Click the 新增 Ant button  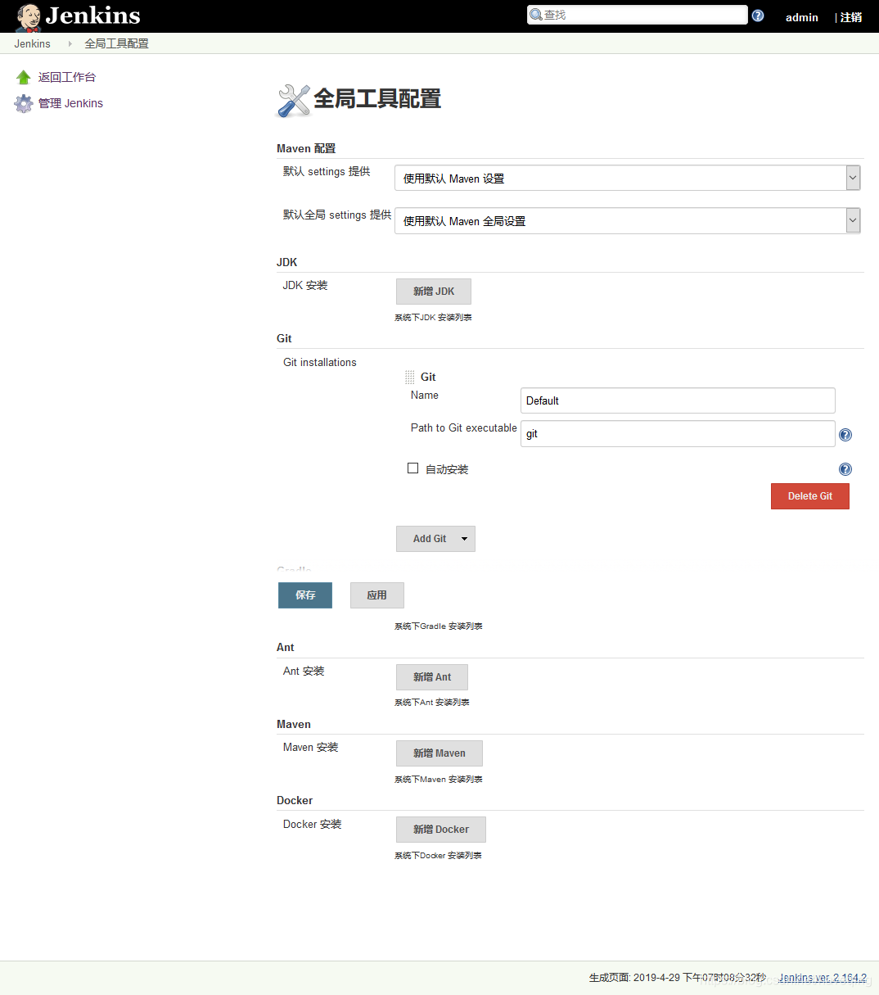click(x=432, y=677)
